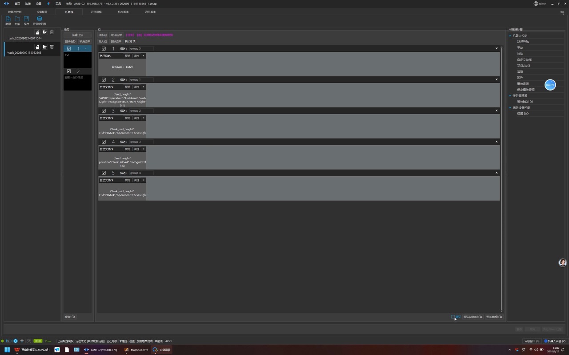Remove group 2 with its X icon
This screenshot has height=355, width=569.
(x=497, y=110)
